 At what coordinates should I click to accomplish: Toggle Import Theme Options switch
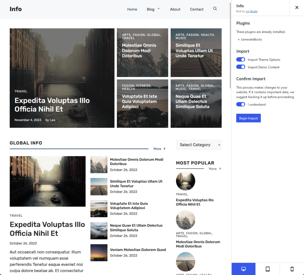click(240, 59)
